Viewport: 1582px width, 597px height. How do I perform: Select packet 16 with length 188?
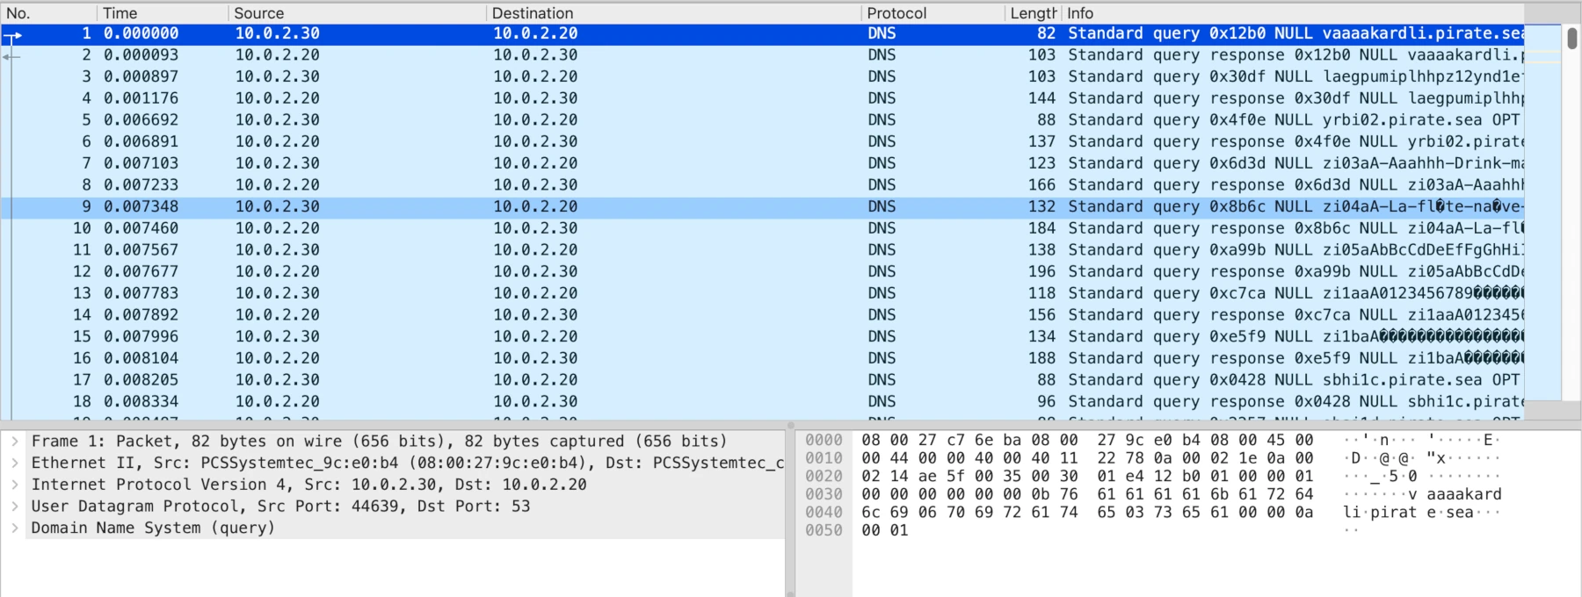[x=763, y=358]
